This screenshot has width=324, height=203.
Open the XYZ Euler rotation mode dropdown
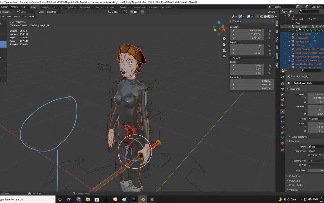[252, 58]
